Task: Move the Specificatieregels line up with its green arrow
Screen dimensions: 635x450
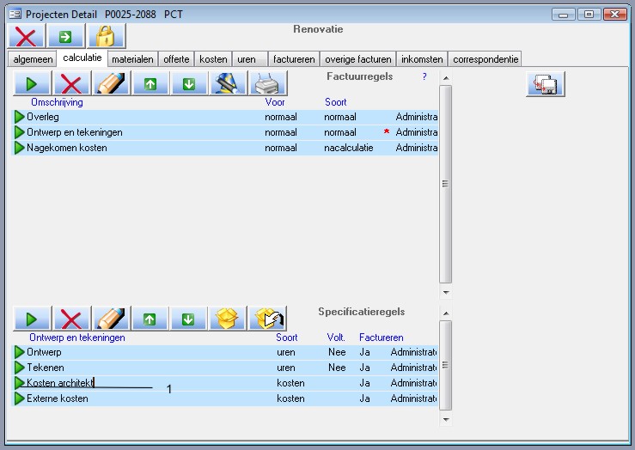Action: (x=150, y=319)
